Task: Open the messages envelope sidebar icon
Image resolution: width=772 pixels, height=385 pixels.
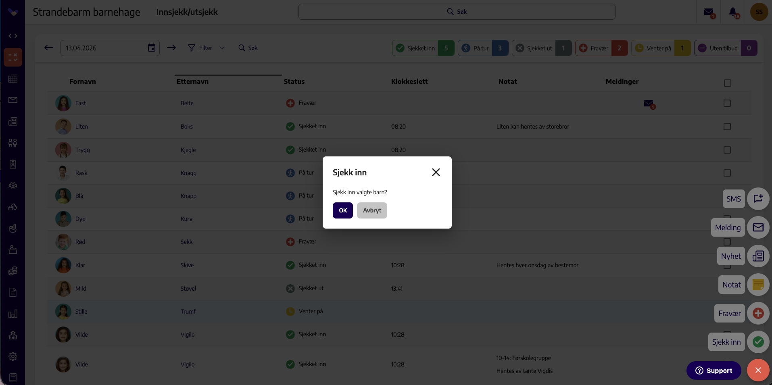Action: click(13, 100)
